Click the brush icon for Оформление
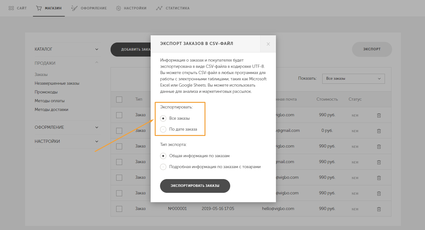The width and height of the screenshot is (425, 230). coord(74,8)
